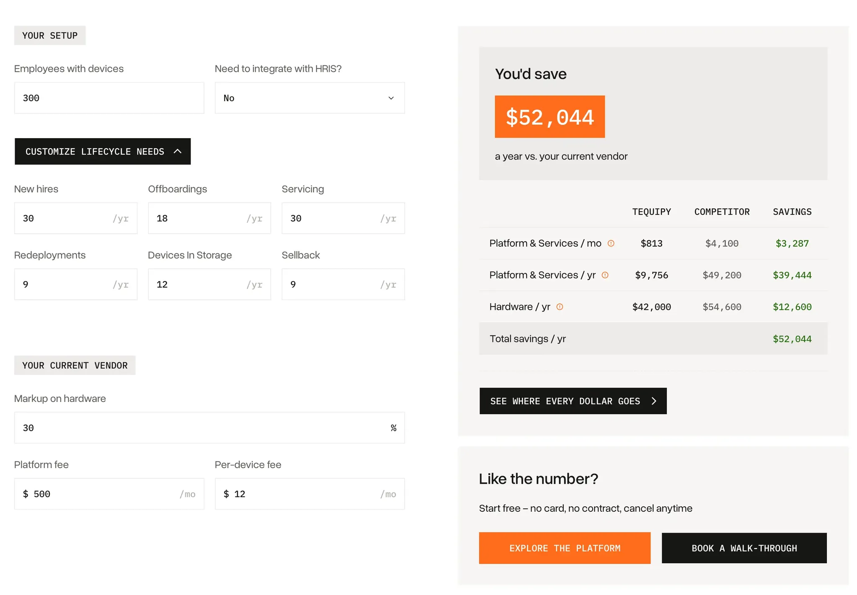Collapse the Customize Lifecycle Needs section

pos(103,152)
